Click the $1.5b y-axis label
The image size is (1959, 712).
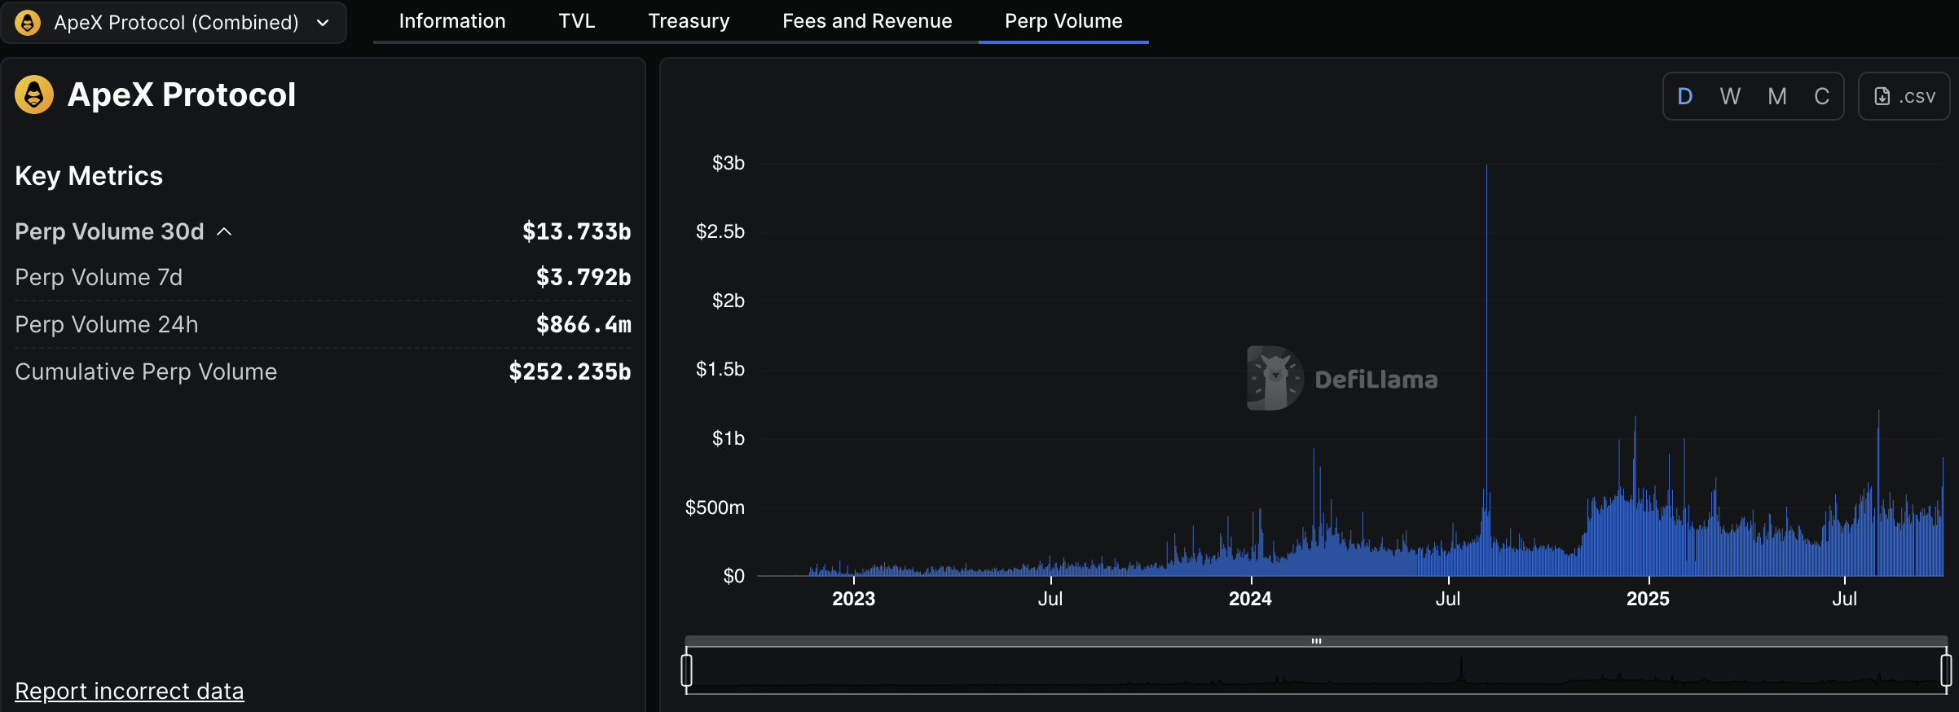point(720,369)
